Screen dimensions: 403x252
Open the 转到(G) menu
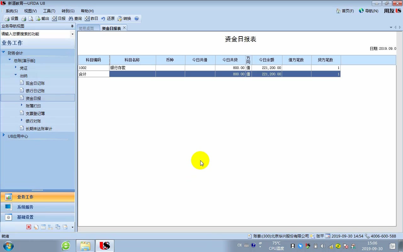click(x=68, y=11)
